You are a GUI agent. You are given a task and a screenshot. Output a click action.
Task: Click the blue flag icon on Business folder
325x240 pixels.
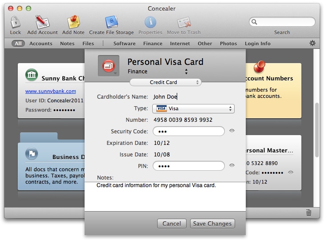tap(32, 153)
